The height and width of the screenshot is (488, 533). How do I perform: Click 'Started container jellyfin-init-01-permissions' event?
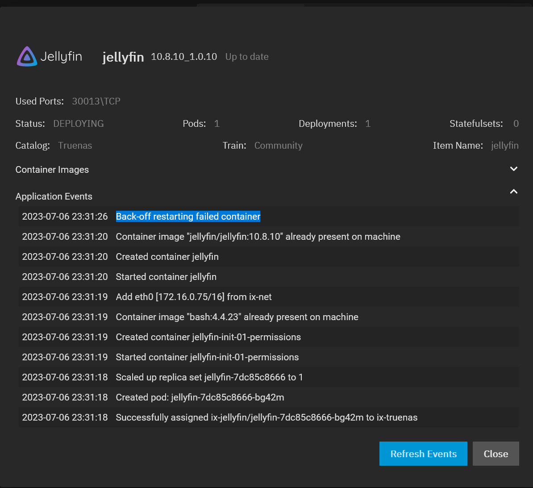tap(208, 357)
